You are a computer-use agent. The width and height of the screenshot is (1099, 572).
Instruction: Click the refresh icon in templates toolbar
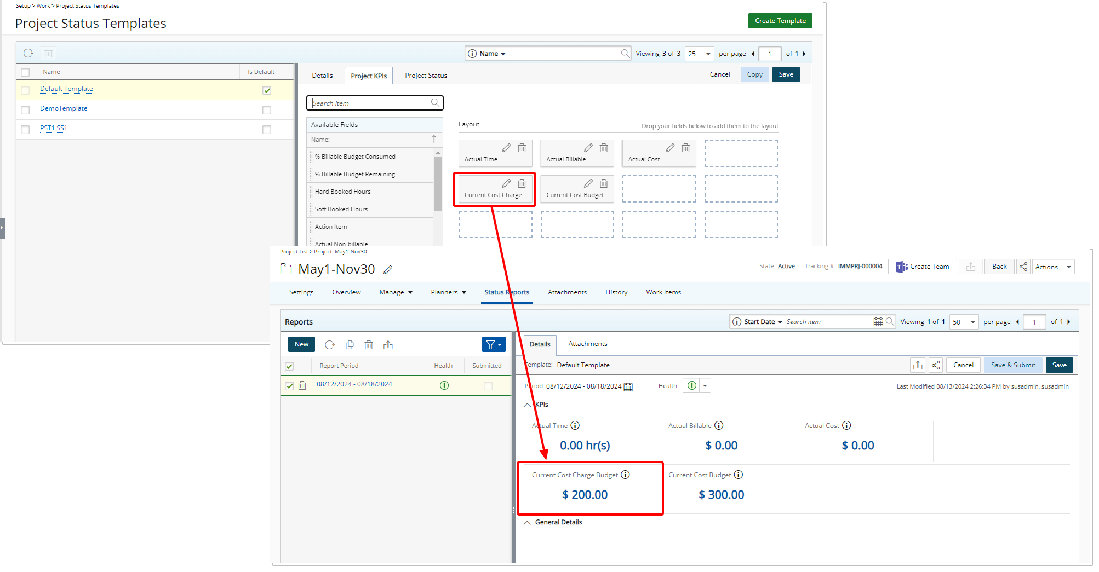[28, 53]
